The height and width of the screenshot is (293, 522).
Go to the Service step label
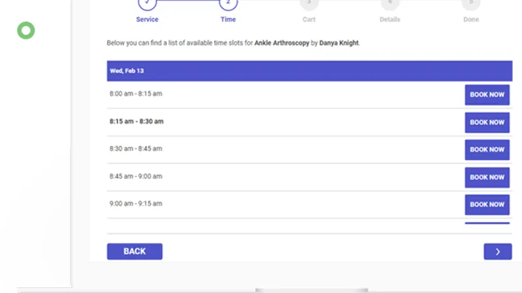click(x=147, y=20)
